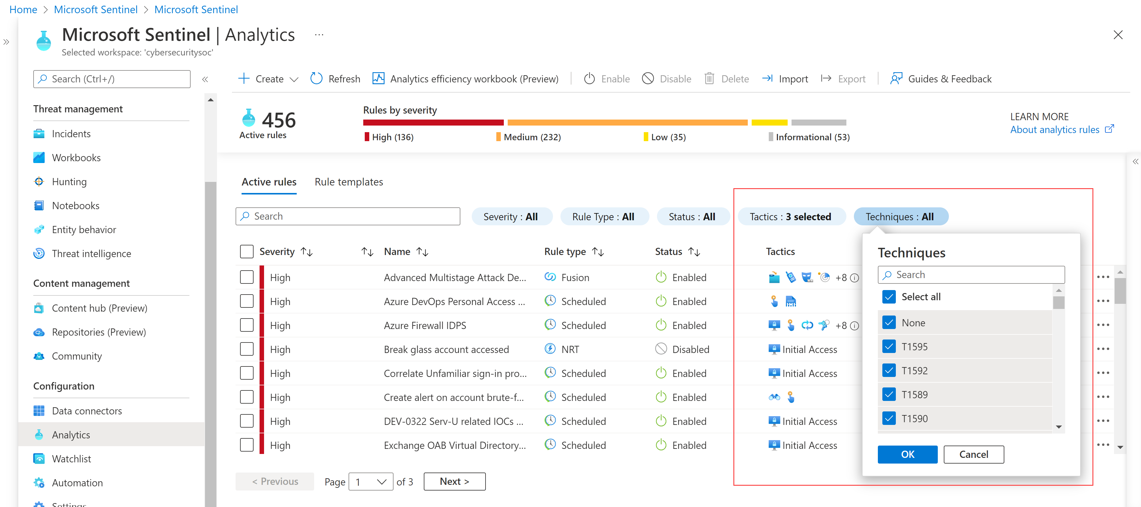The image size is (1141, 507).
Task: Uncheck technique T1592
Action: point(889,370)
